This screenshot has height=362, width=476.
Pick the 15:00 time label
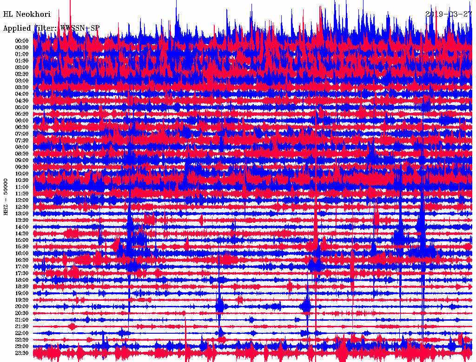[22, 240]
